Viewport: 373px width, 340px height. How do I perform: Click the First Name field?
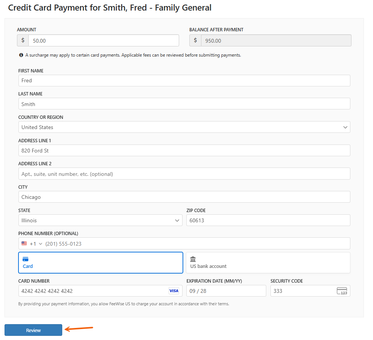pyautogui.click(x=184, y=80)
